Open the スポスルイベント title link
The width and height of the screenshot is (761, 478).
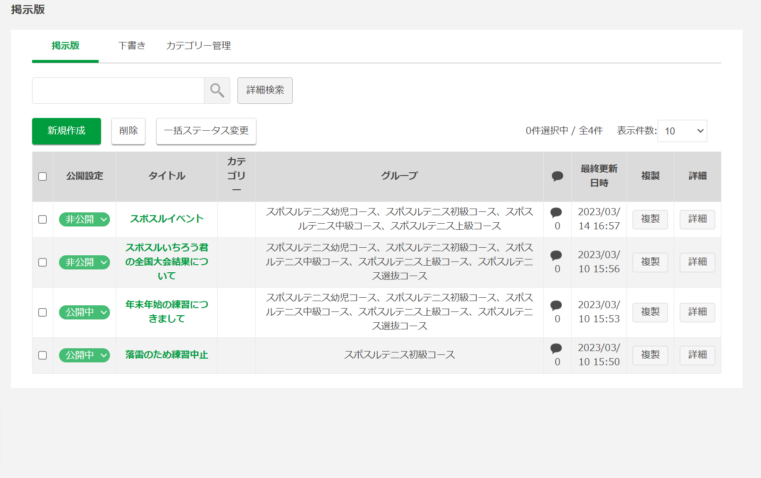pyautogui.click(x=167, y=219)
